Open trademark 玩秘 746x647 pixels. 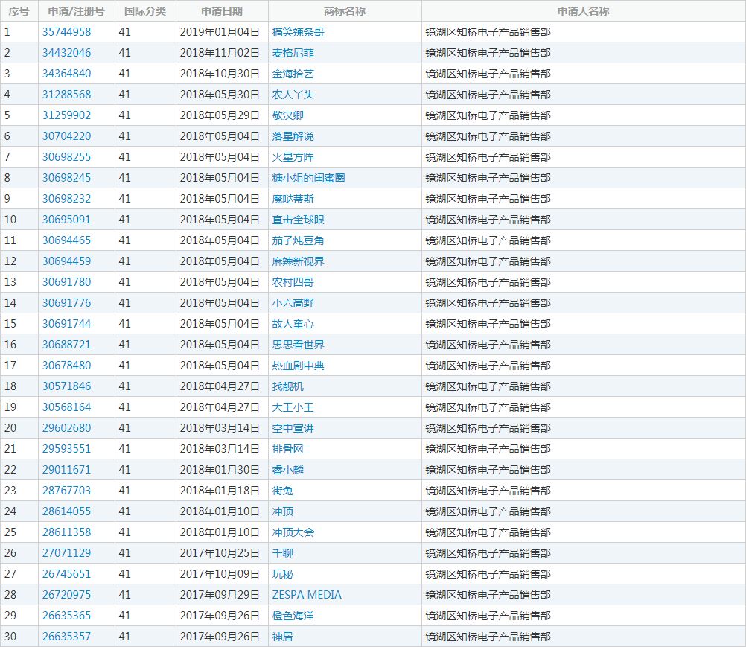283,574
